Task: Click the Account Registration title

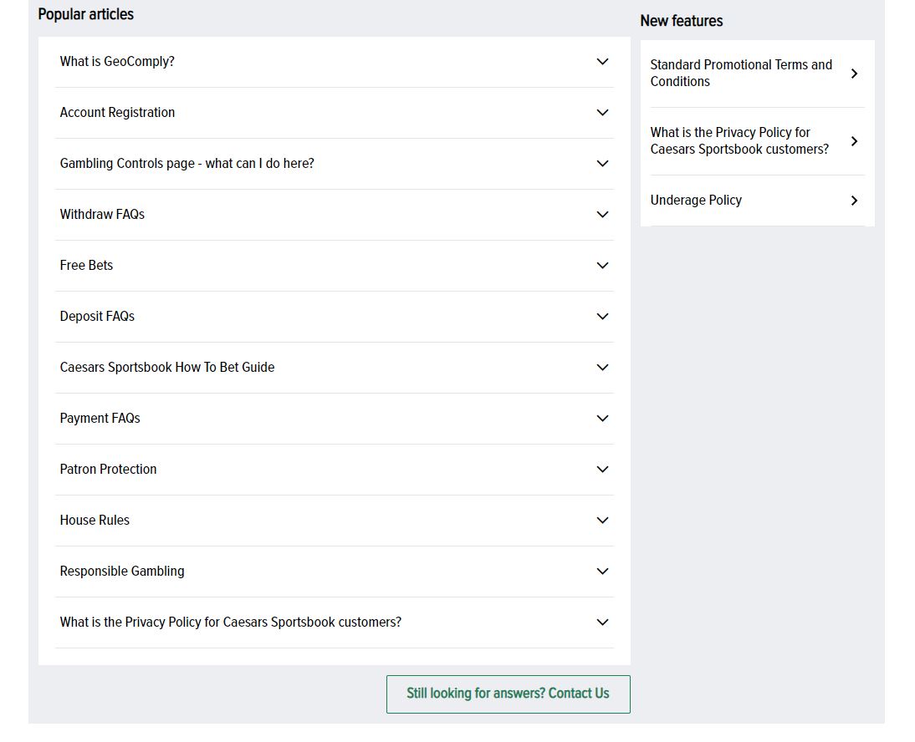Action: 117,113
